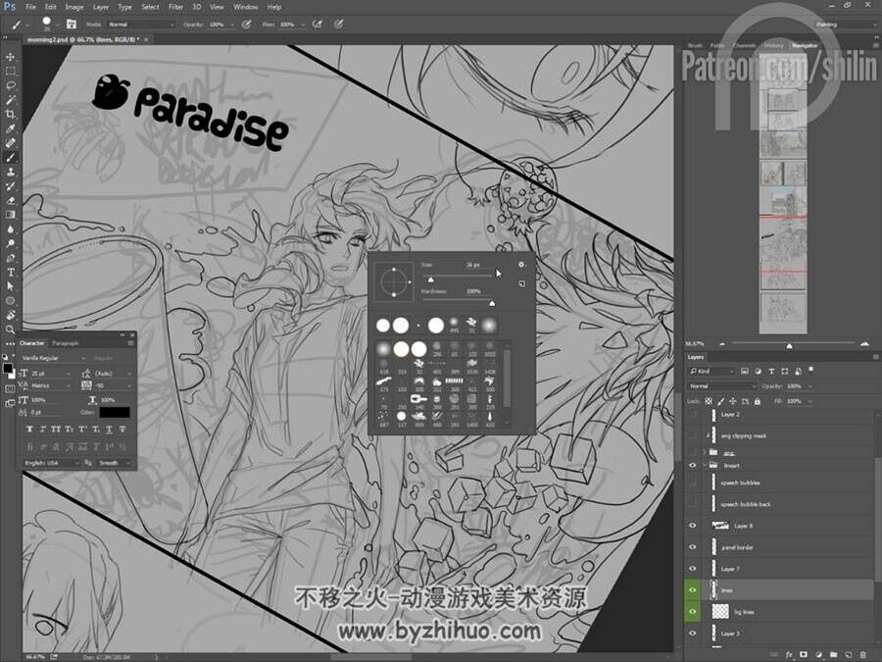882x662 pixels.
Task: Hide the 'bg lines' layer
Action: 693,611
